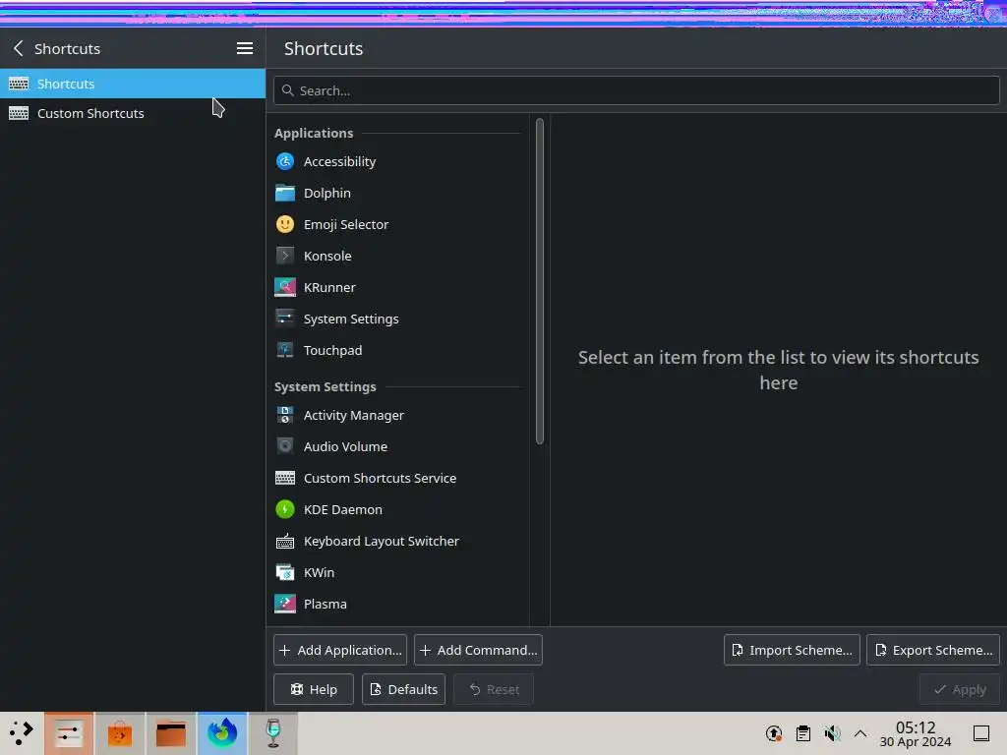Open the hamburger menu in sidebar header
The height and width of the screenshot is (755, 1007).
point(245,48)
